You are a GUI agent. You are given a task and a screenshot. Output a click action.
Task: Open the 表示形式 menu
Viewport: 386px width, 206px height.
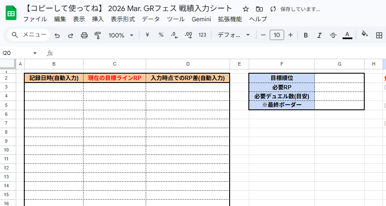(x=123, y=19)
